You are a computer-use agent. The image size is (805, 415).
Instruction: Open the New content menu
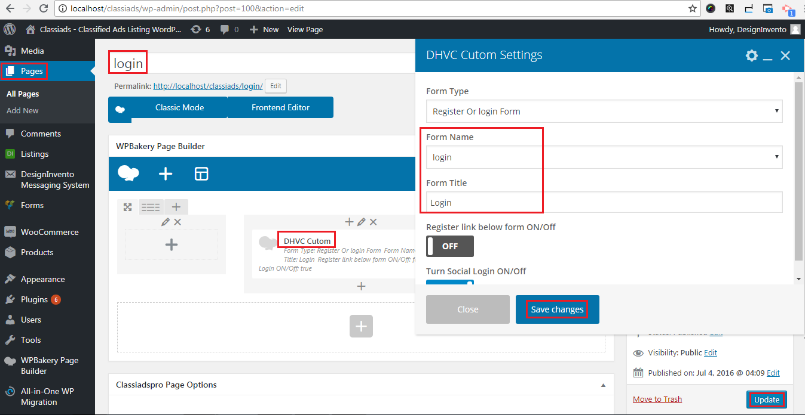(x=264, y=29)
